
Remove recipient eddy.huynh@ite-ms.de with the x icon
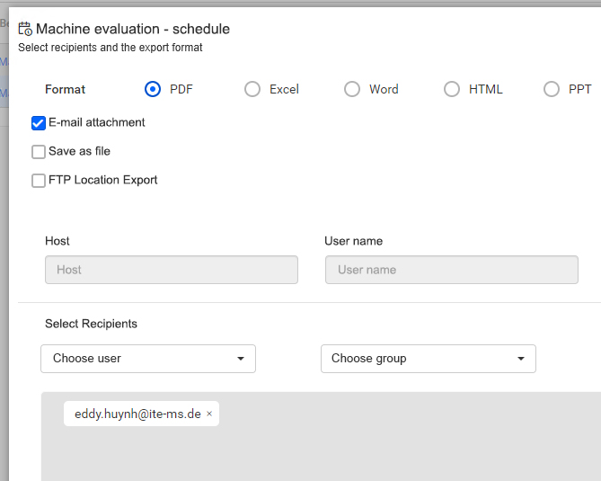pos(209,414)
